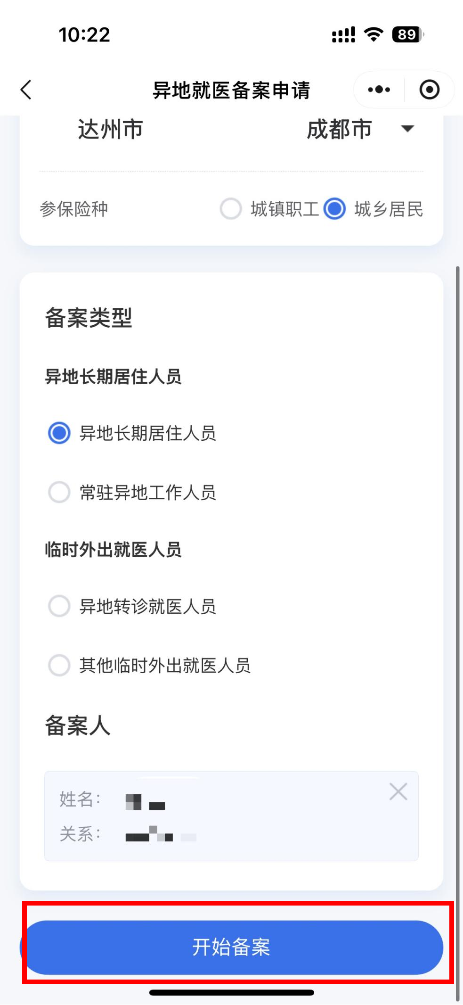463x1005 pixels.
Task: Tap the clear X icon on 备案人 card
Action: coord(398,792)
